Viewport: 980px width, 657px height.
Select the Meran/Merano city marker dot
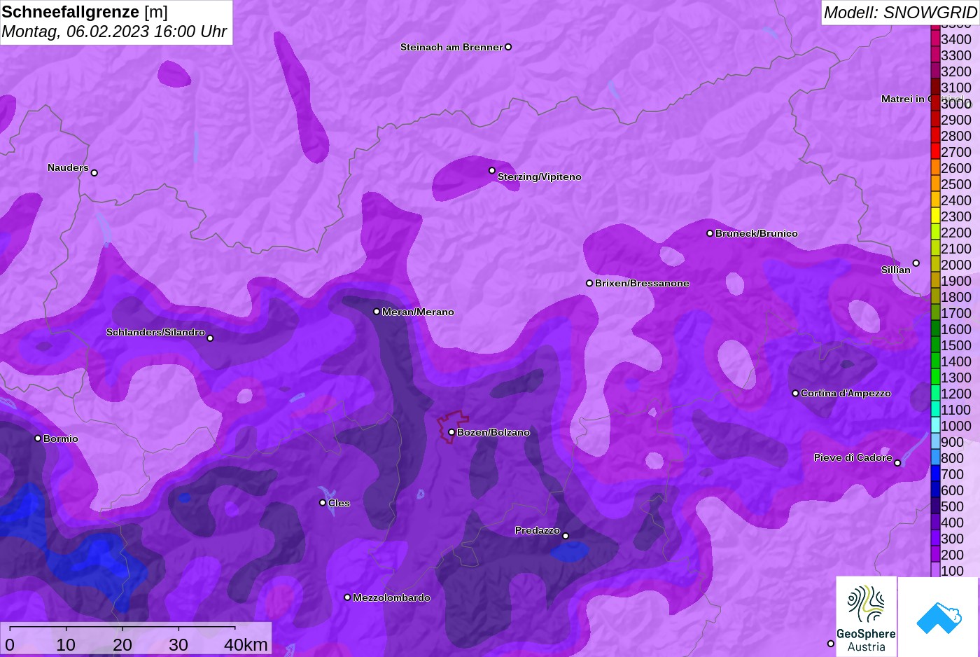click(x=377, y=312)
